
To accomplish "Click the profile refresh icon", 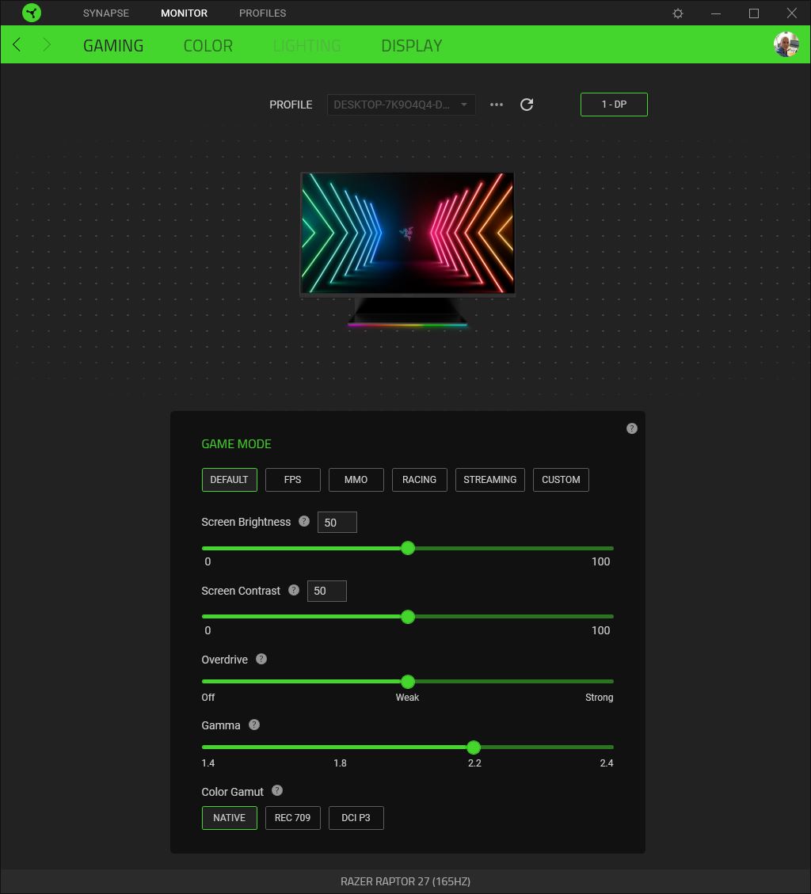I will point(527,105).
